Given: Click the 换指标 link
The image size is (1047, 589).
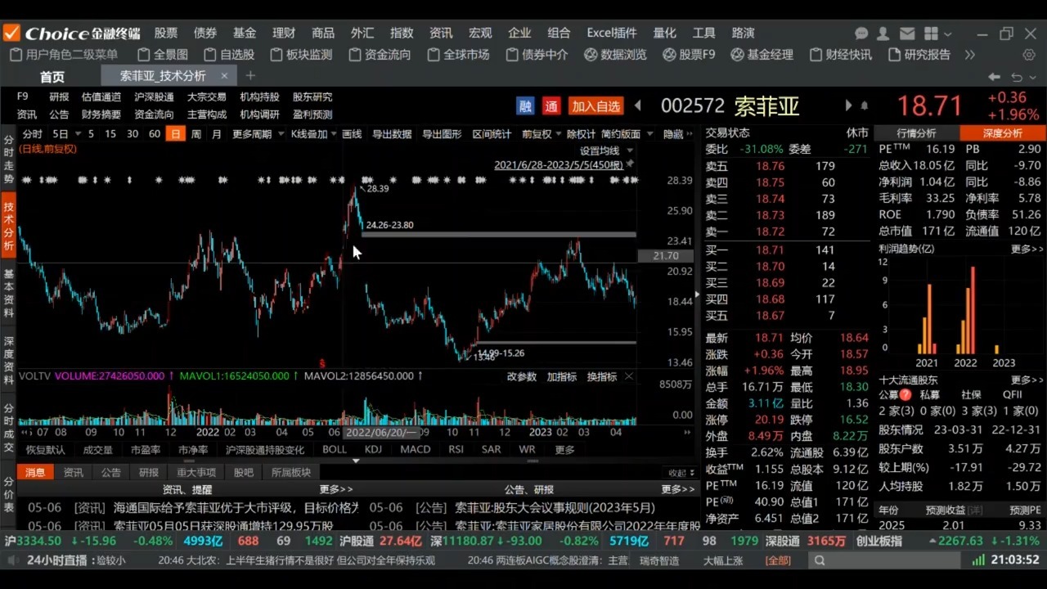Looking at the screenshot, I should pyautogui.click(x=602, y=376).
